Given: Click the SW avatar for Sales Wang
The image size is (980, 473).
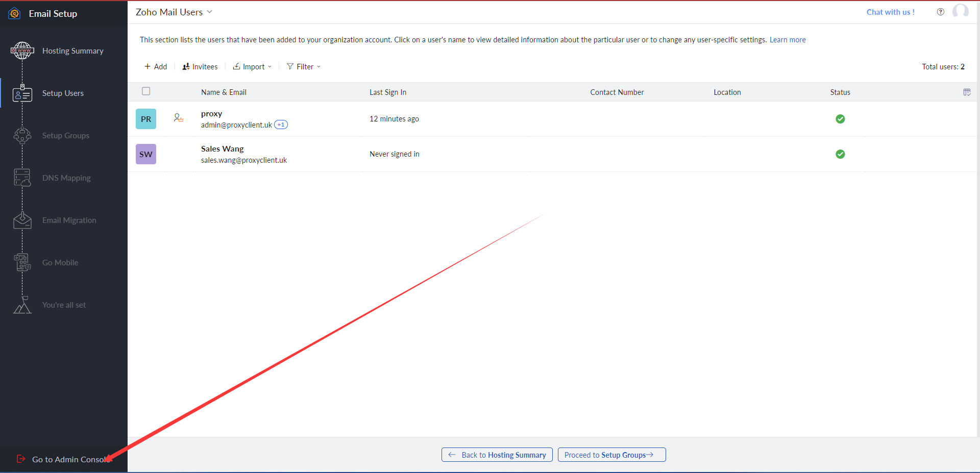Looking at the screenshot, I should (x=146, y=154).
